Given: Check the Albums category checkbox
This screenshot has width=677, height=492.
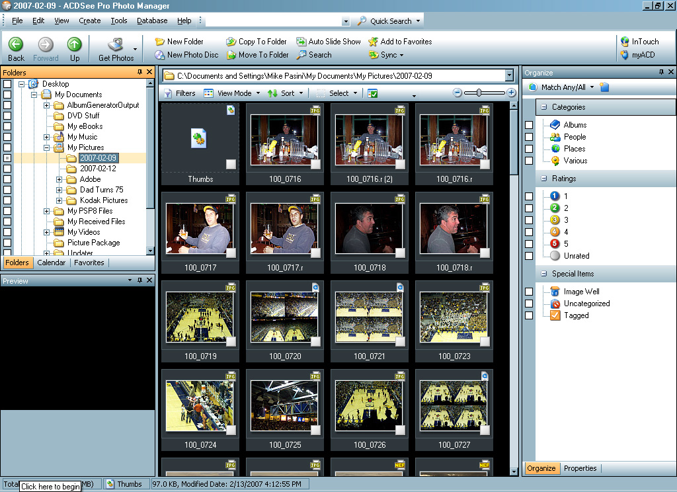Looking at the screenshot, I should point(529,125).
